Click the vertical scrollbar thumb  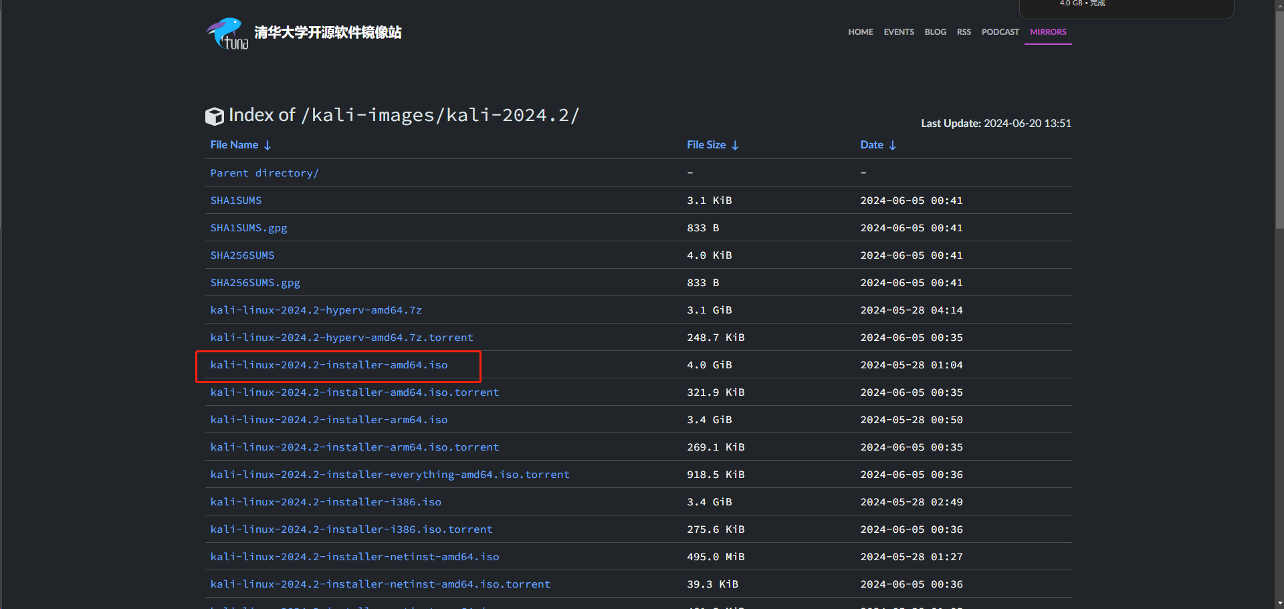(1279, 120)
